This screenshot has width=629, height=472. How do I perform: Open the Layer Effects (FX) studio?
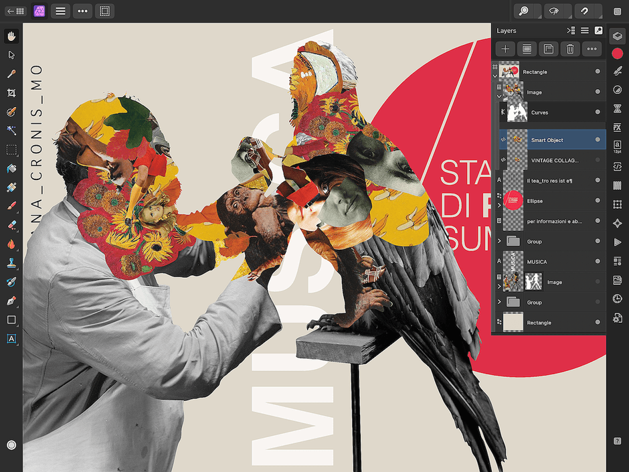(617, 127)
